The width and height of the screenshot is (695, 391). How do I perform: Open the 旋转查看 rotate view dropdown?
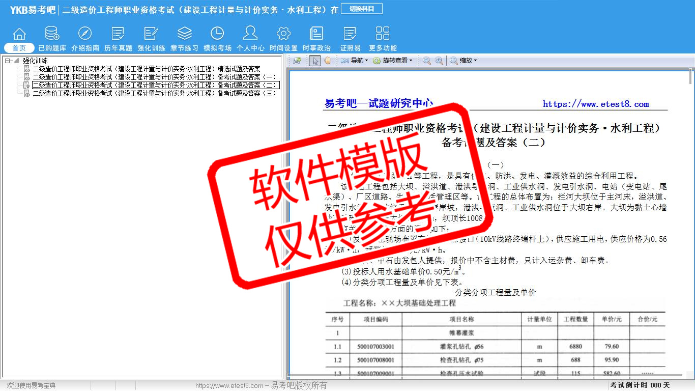tap(393, 61)
